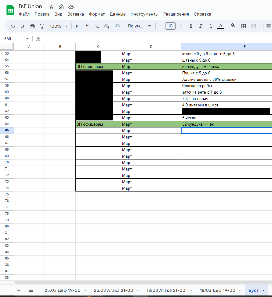This screenshot has height=297, width=272.
Task: Toggle Bold text formatting
Action: click(x=191, y=26)
